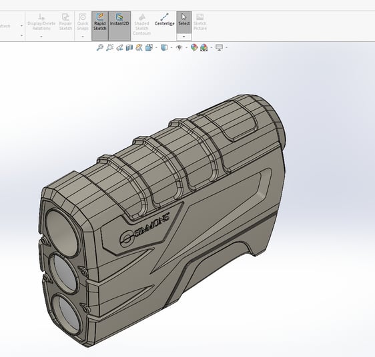375x357 pixels.
Task: Click the Apply Scene icon
Action: [204, 47]
